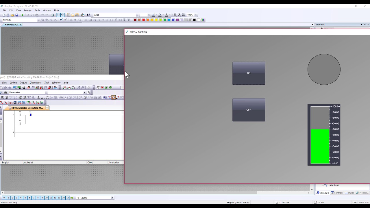
Task: Click the binoculars find icon in PLC window
Action: 5,92
